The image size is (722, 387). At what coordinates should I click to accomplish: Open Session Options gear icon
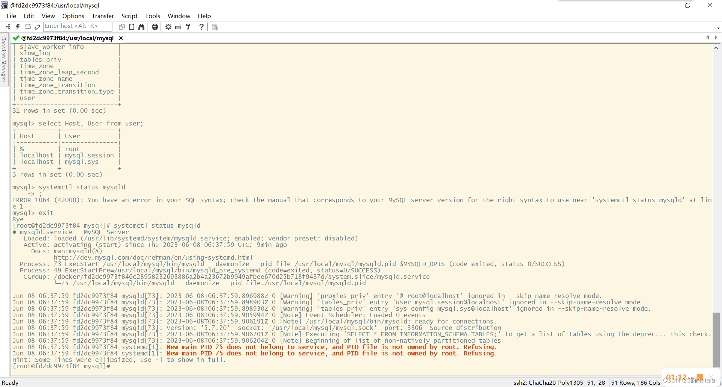pos(168,27)
